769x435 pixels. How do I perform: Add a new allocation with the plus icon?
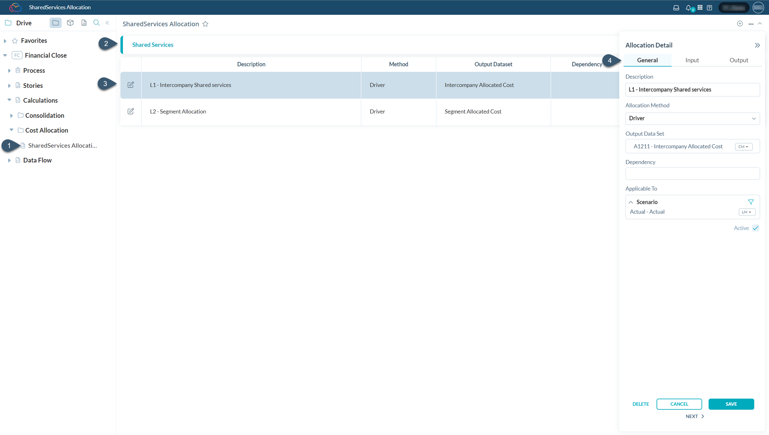point(740,23)
